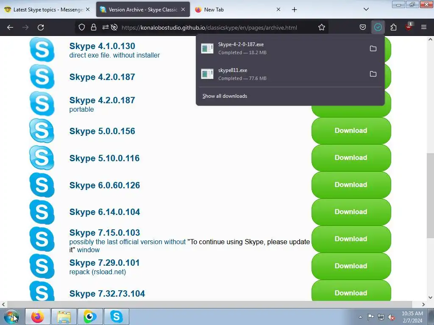Download Skype 6.0.60.126

coord(351,185)
